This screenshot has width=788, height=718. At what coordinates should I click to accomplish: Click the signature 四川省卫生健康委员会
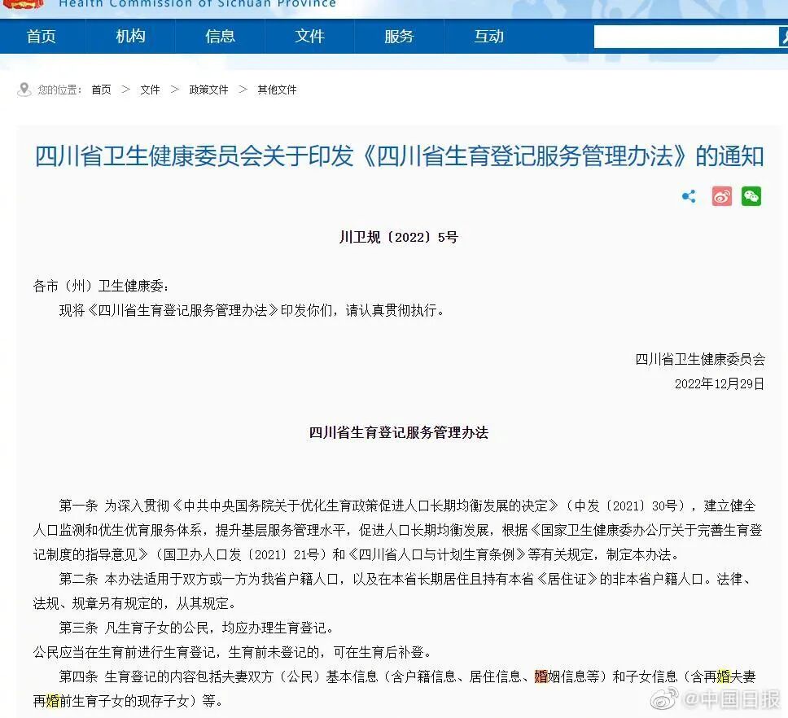[x=700, y=359]
